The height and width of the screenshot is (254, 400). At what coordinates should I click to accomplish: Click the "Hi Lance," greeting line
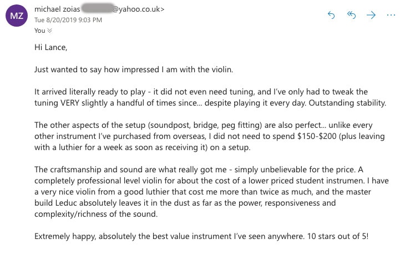pyautogui.click(x=50, y=47)
